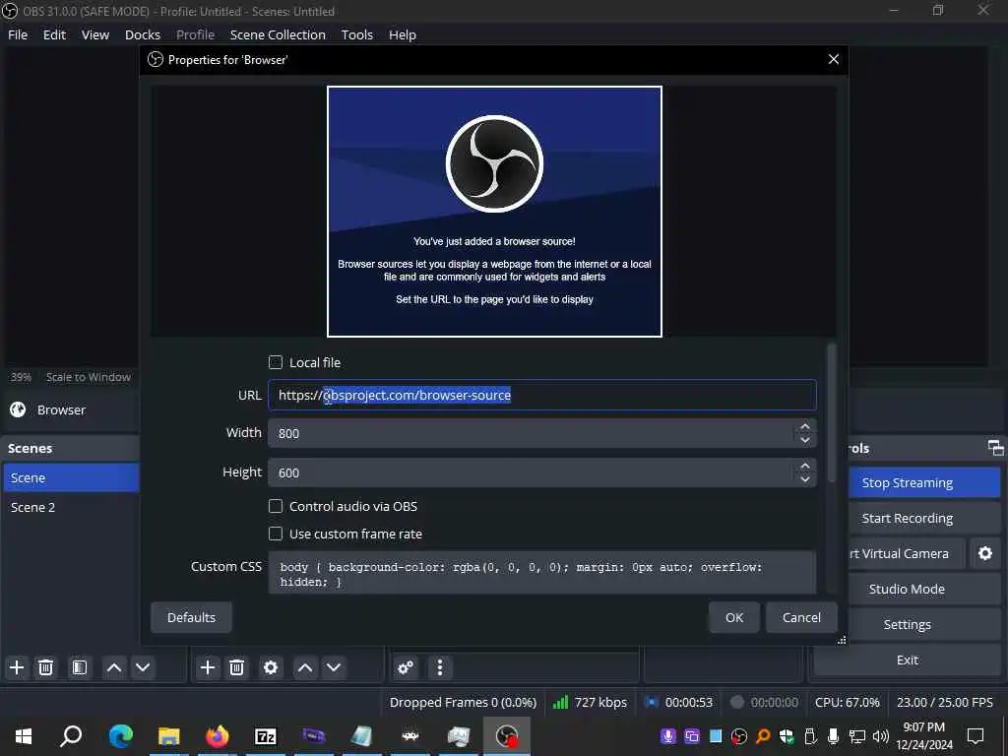Select 'Scene' in the Scenes list
Viewport: 1008px width, 756px height.
point(71,477)
